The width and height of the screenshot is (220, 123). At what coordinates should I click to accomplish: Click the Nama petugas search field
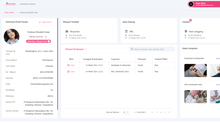tap(152, 49)
